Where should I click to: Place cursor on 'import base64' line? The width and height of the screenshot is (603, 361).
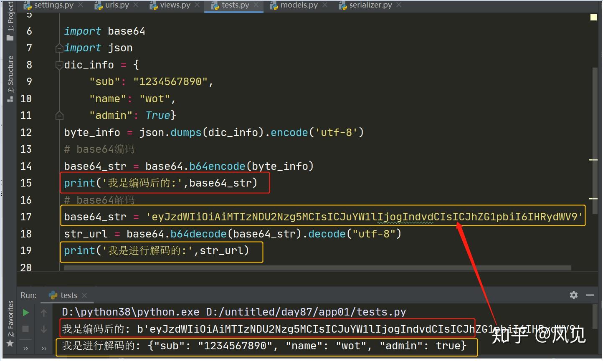click(104, 31)
